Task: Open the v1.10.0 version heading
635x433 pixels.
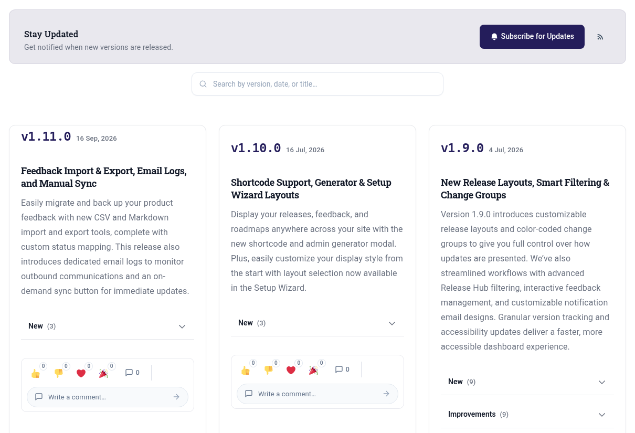Action: pyautogui.click(x=256, y=149)
